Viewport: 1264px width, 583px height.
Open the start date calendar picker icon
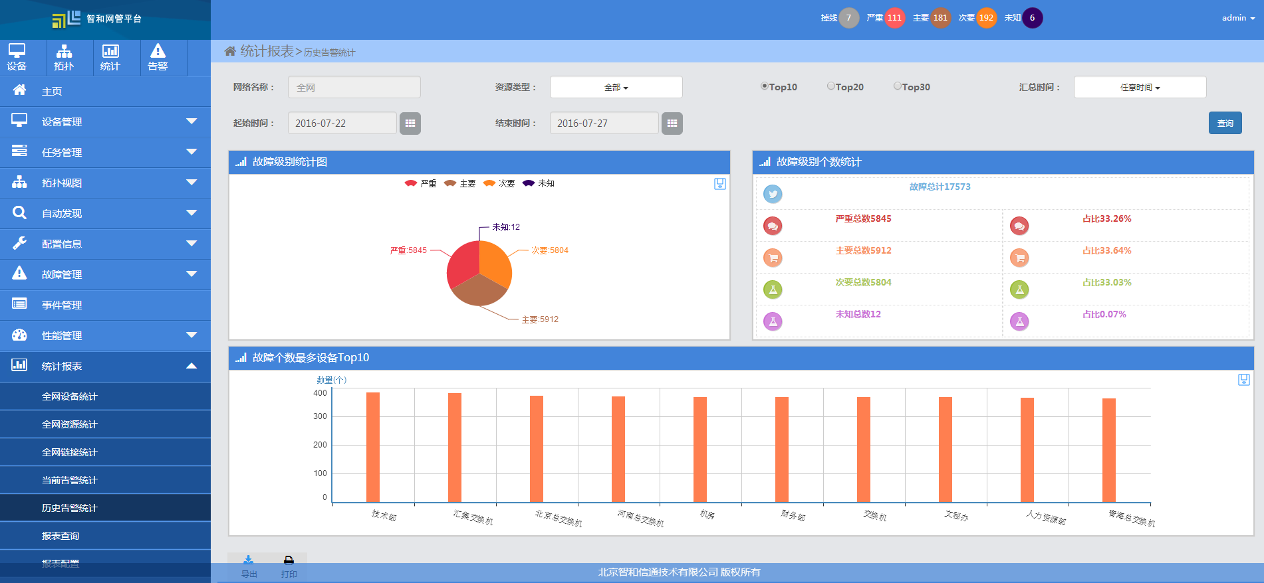click(410, 124)
